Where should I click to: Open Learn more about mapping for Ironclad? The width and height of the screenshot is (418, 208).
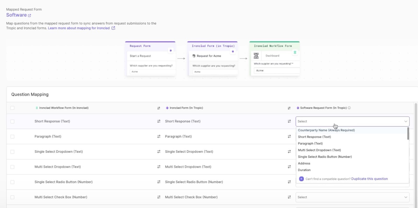pyautogui.click(x=79, y=28)
